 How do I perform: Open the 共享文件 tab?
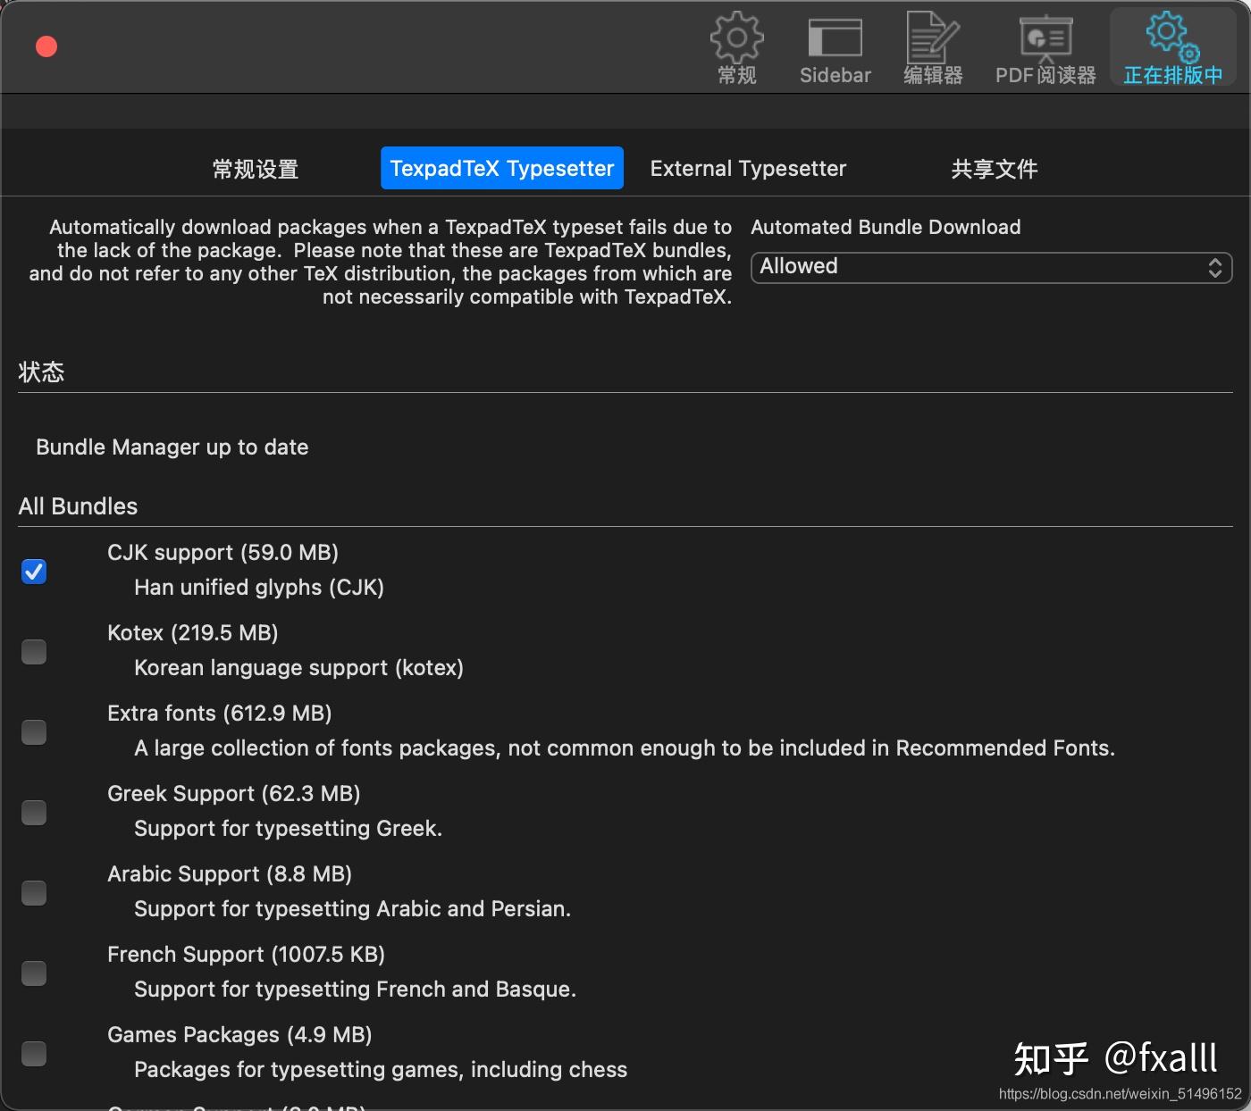click(x=995, y=169)
